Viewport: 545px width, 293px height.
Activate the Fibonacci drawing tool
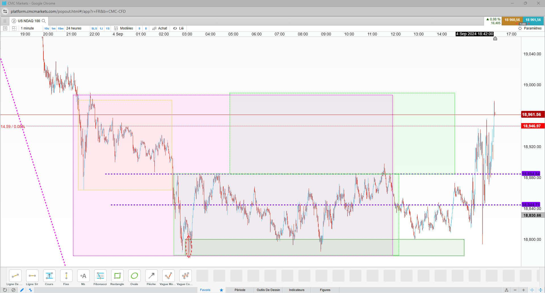[x=100, y=276]
